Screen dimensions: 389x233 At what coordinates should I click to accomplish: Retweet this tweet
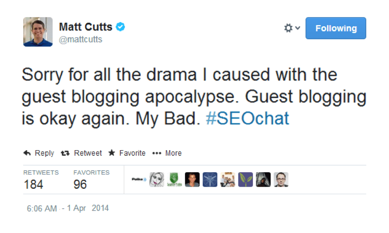click(82, 153)
